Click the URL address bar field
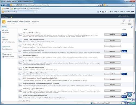Viewport: 136px width, 105px height. [x=52, y=5]
